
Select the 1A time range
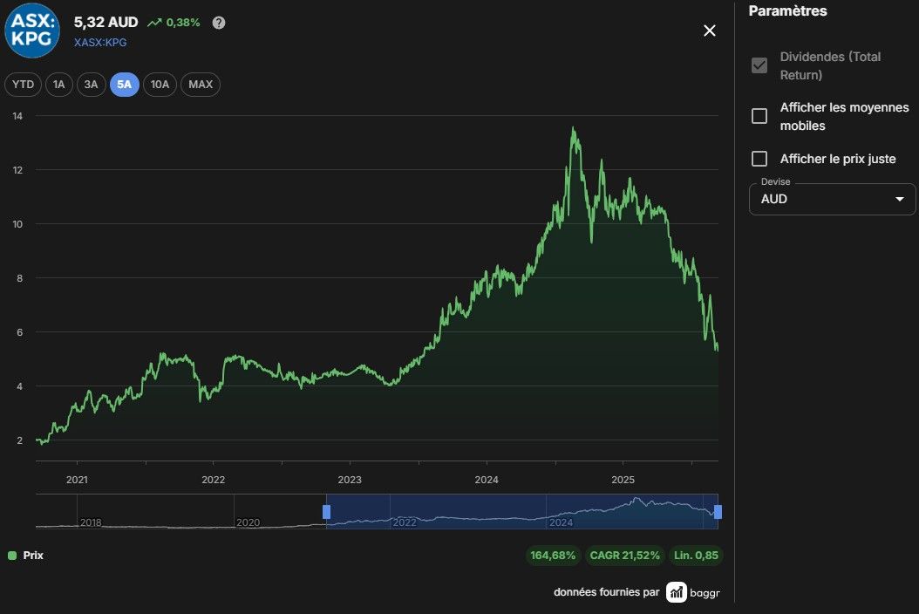click(x=58, y=85)
